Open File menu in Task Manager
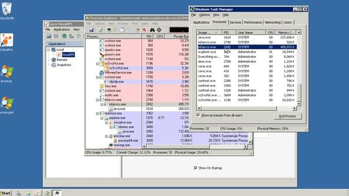This screenshot has height=196, width=349. point(194,15)
